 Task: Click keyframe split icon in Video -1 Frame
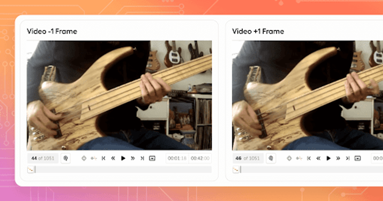point(94,158)
